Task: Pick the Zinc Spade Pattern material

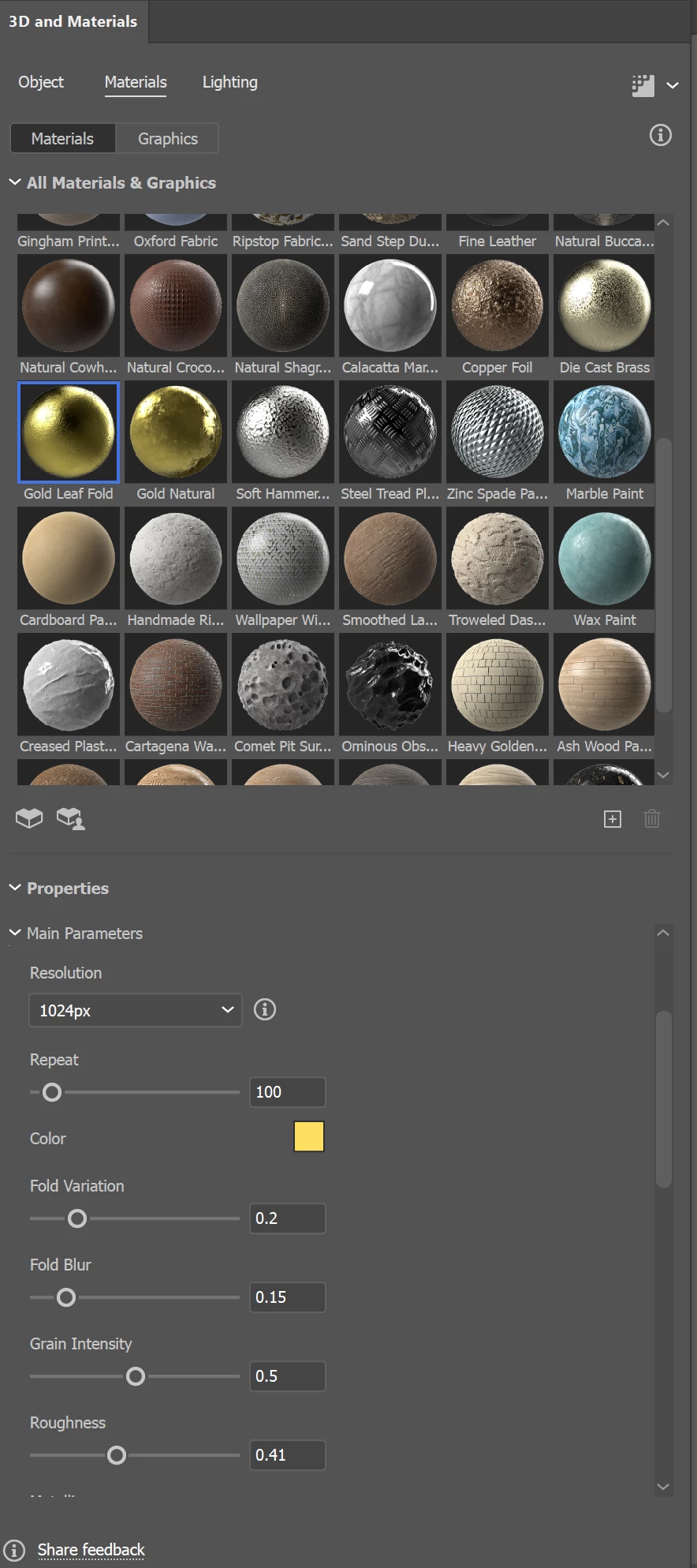Action: click(498, 432)
